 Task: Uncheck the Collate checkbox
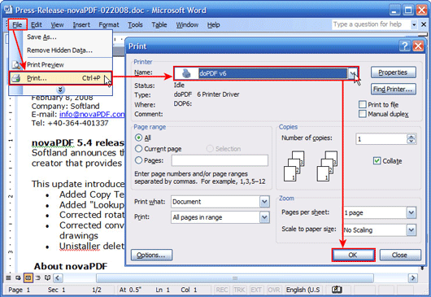[x=377, y=161]
